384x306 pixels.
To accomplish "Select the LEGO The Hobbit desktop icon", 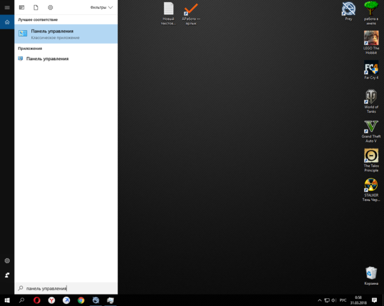I will click(x=371, y=43).
